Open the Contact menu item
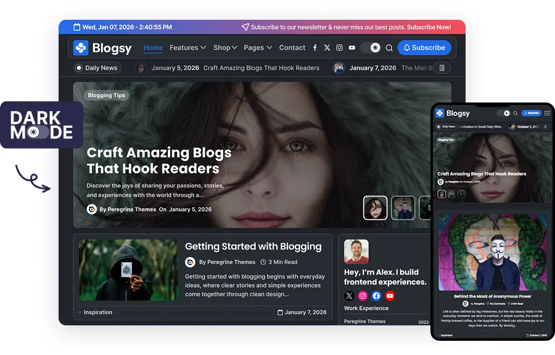This screenshot has width=555, height=355. (x=292, y=48)
